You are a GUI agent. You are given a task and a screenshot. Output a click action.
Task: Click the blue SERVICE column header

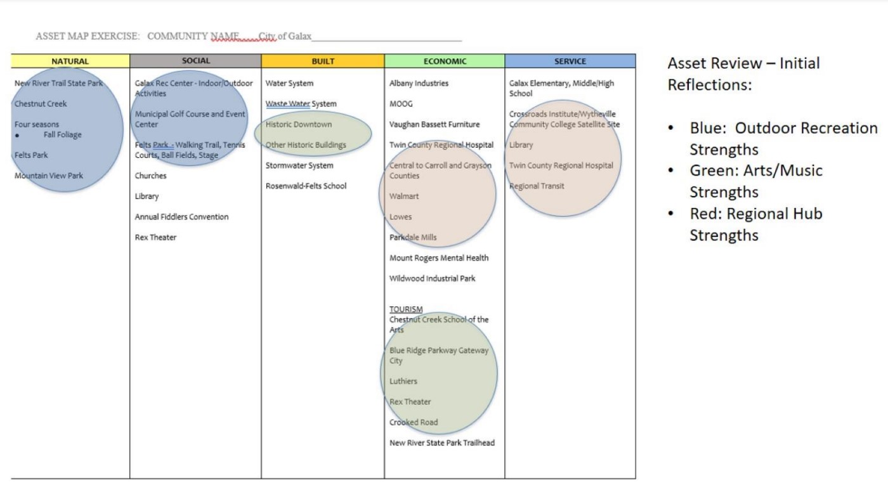pyautogui.click(x=570, y=61)
